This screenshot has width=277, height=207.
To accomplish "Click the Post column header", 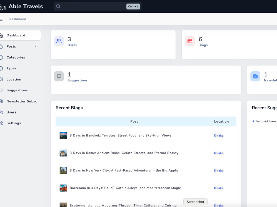I will pos(134,121).
